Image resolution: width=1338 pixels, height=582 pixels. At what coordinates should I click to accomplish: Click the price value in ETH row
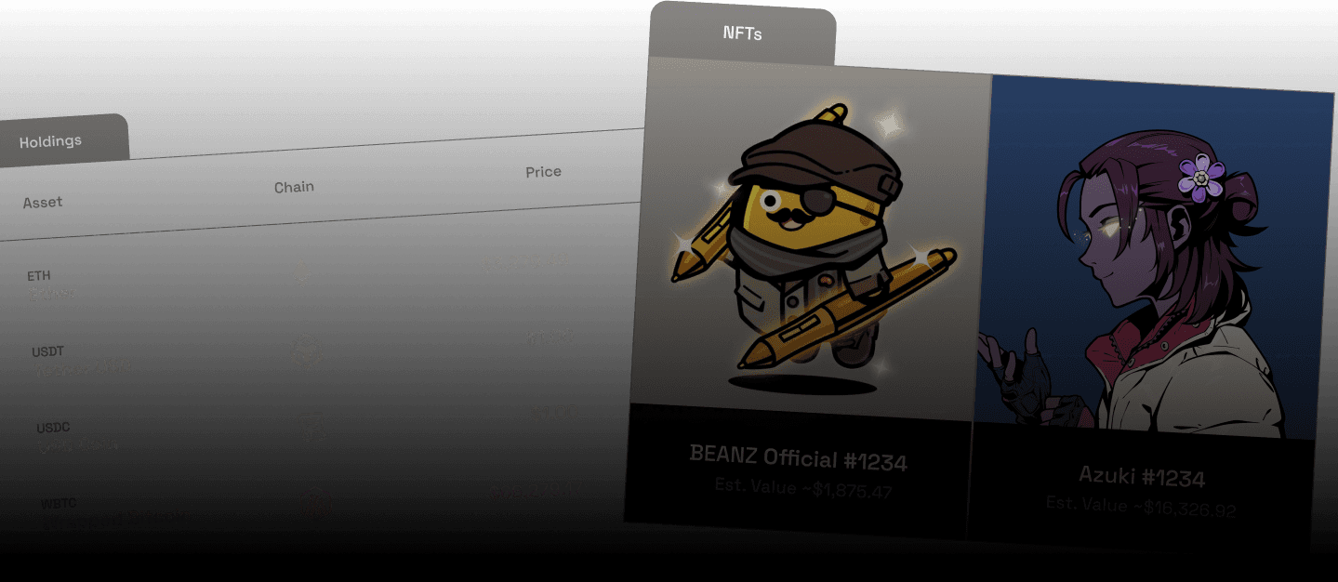[525, 261]
